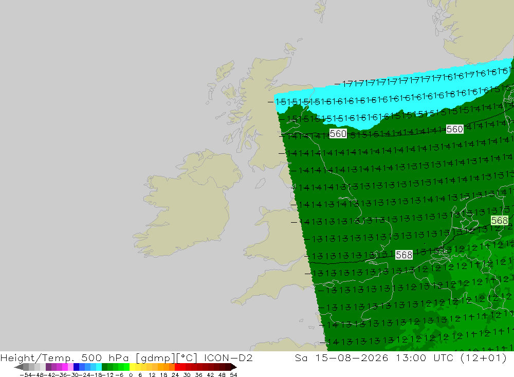The height and width of the screenshot is (377, 514).
Task: Pick the bright red legend swatch at 24
Action: [x=177, y=367]
